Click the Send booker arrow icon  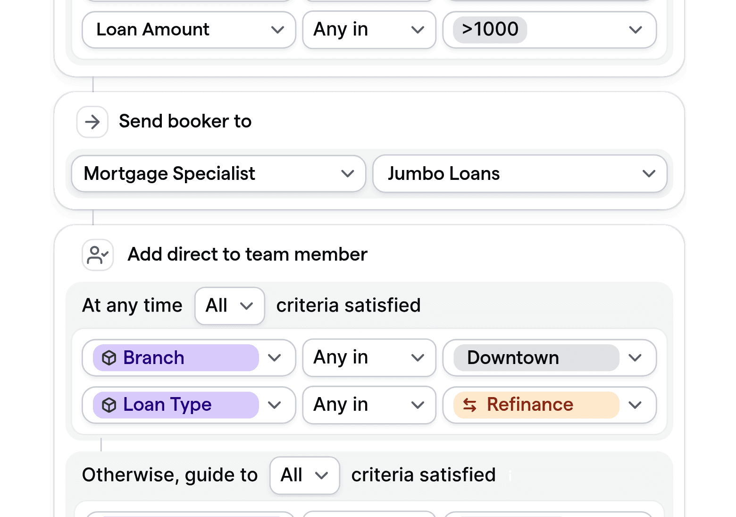tap(92, 122)
